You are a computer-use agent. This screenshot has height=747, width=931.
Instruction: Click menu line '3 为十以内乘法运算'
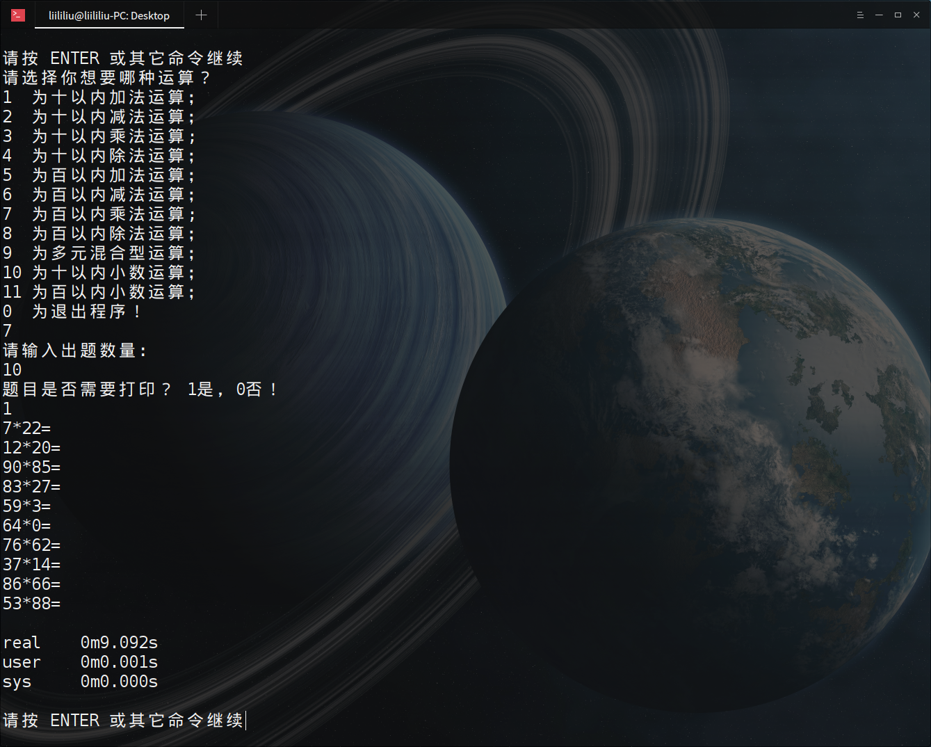click(99, 136)
